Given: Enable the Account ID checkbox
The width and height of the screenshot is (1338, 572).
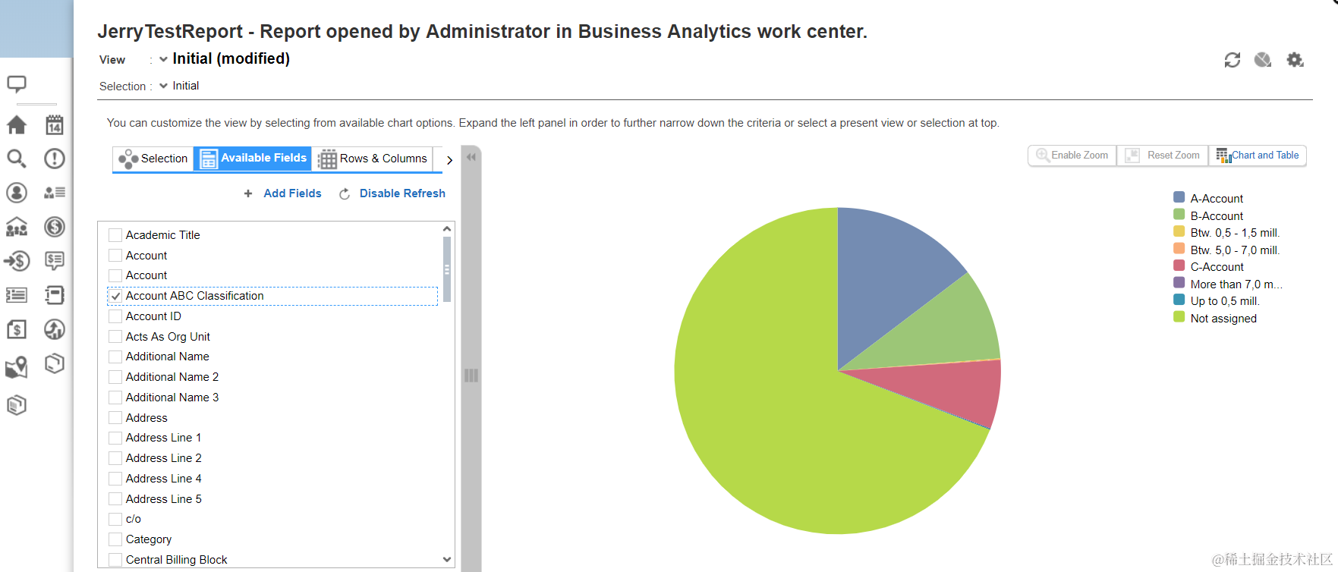Looking at the screenshot, I should pyautogui.click(x=116, y=316).
